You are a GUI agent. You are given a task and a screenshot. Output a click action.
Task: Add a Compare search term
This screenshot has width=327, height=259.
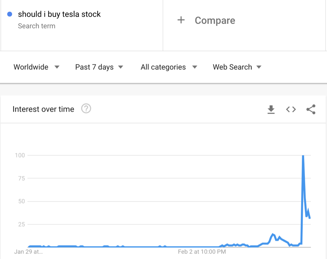215,20
